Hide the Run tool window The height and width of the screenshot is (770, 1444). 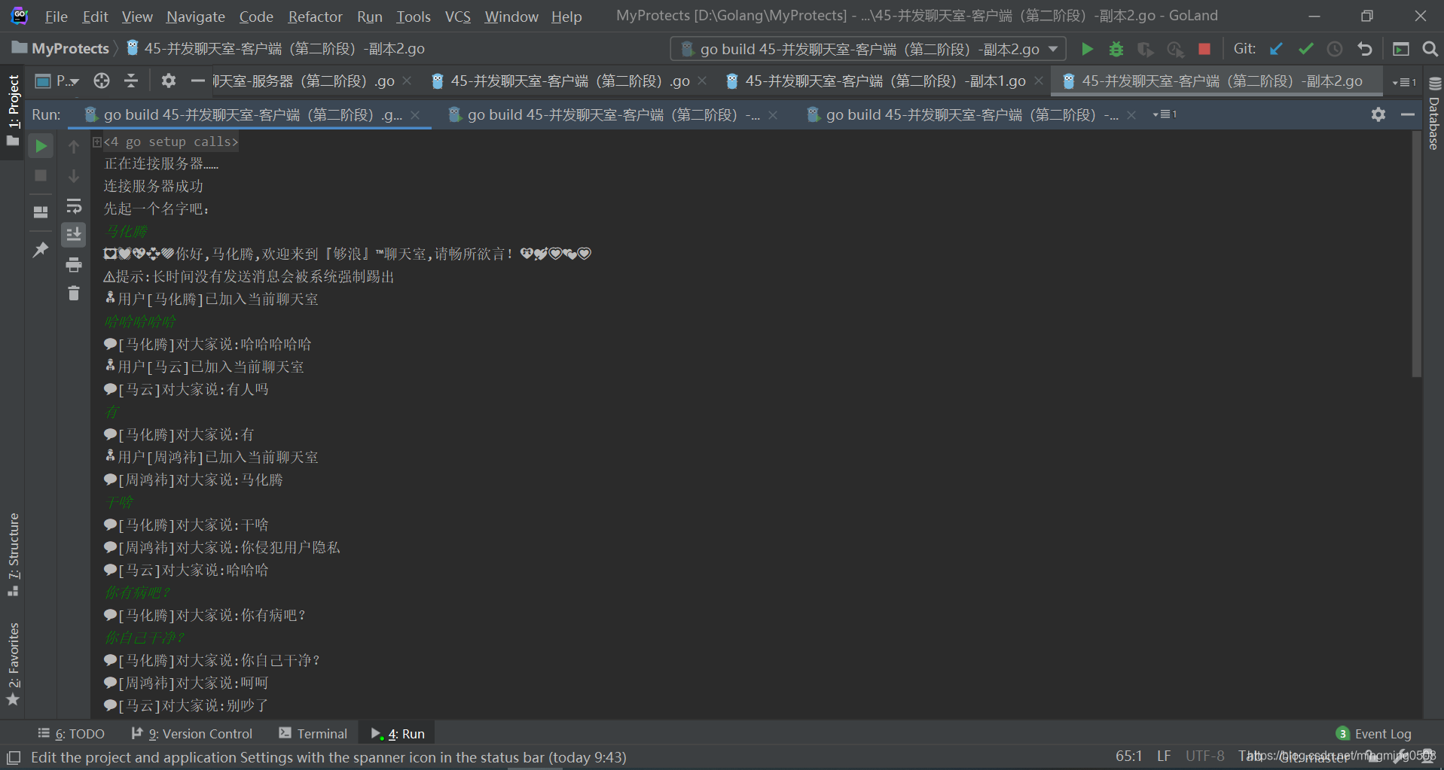point(1408,114)
